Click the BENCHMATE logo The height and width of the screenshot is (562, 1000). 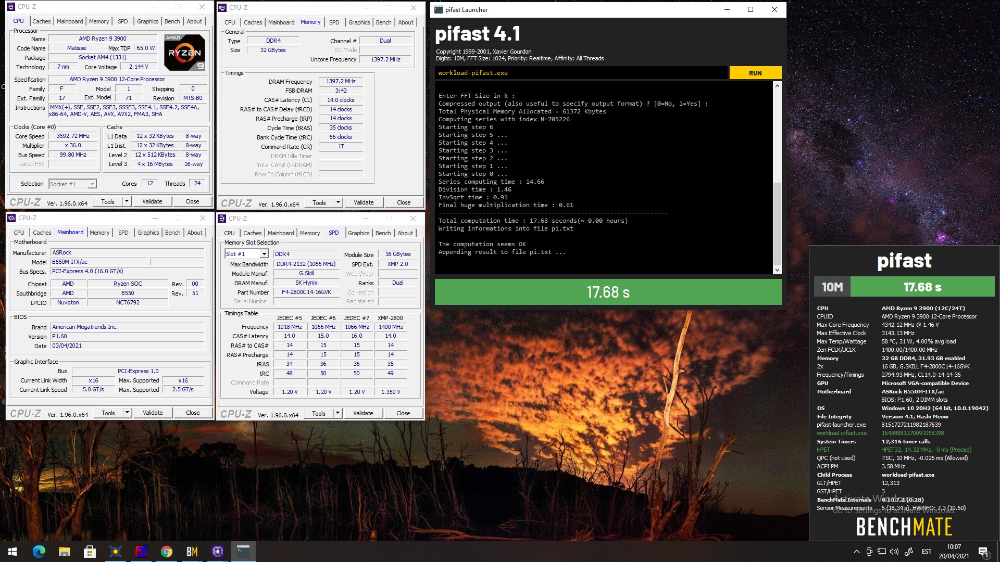904,527
